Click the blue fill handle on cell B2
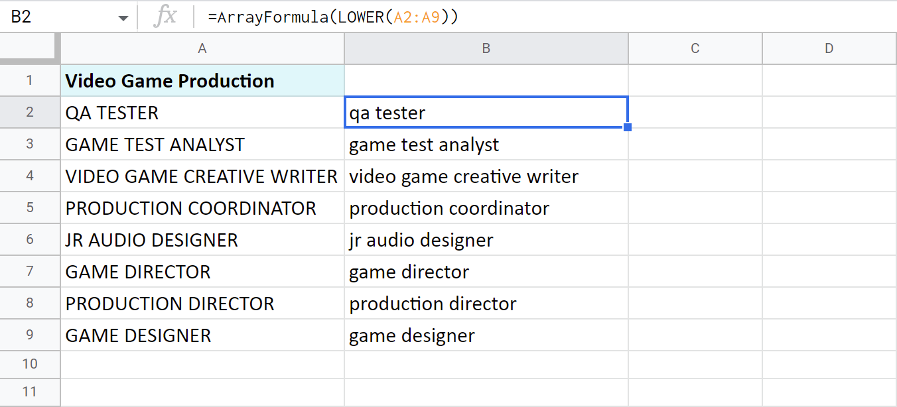897x407 pixels. tap(626, 126)
